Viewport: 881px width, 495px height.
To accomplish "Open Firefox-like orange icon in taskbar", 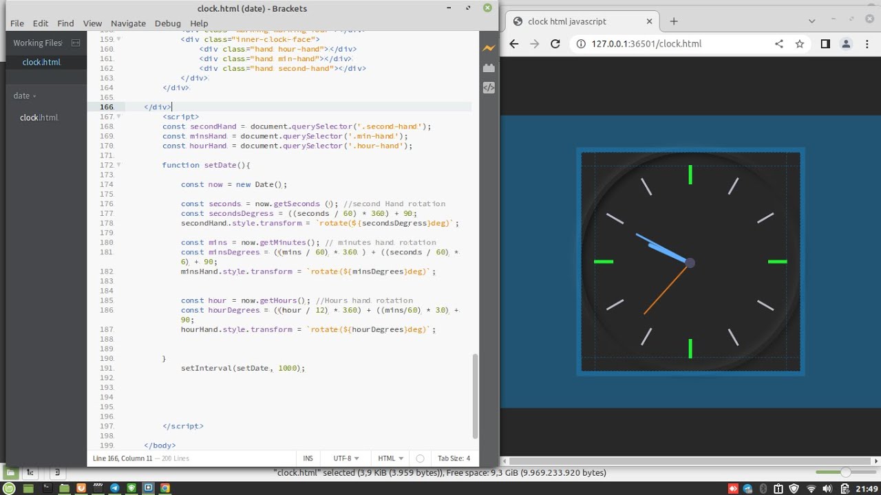I will 81,488.
